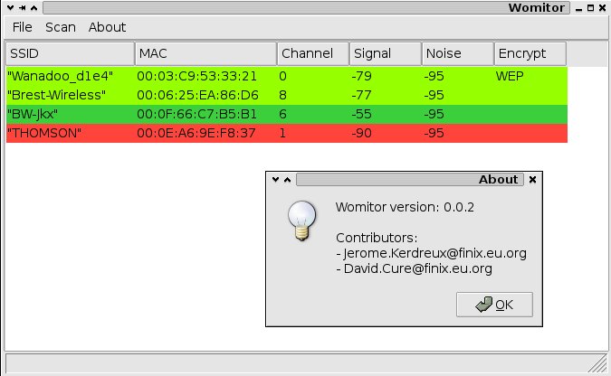Click the pin icon on Womitor titlebar

pos(23,8)
